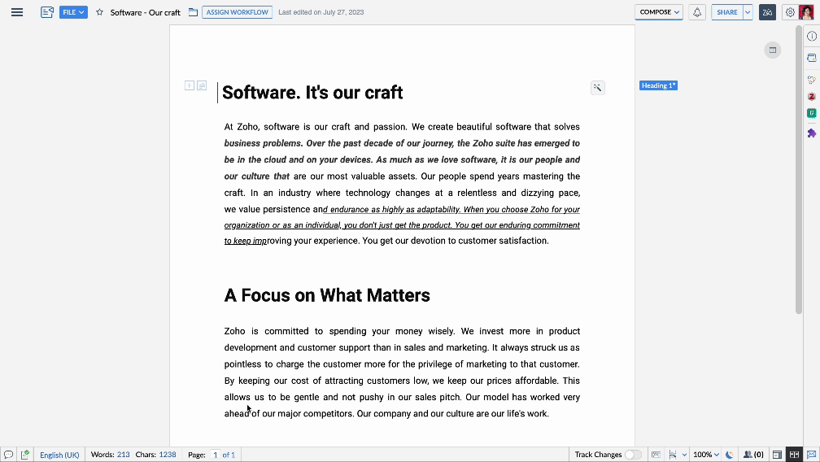Image resolution: width=820 pixels, height=462 pixels.
Task: Open the 100% zoom dropdown
Action: pos(706,455)
